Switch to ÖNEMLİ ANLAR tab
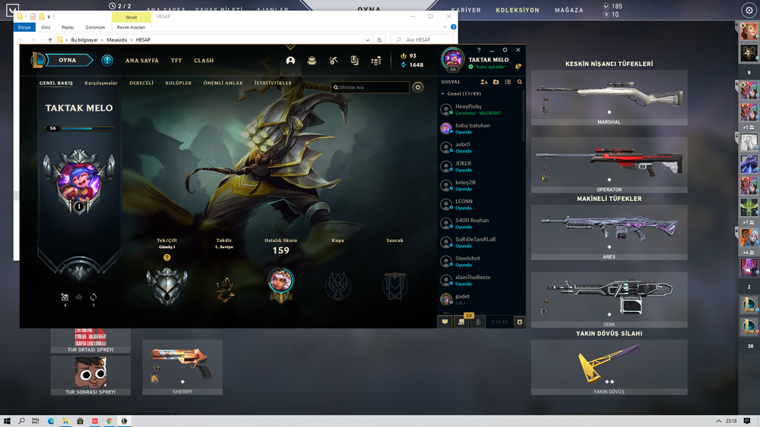Image resolution: width=760 pixels, height=427 pixels. click(x=223, y=83)
